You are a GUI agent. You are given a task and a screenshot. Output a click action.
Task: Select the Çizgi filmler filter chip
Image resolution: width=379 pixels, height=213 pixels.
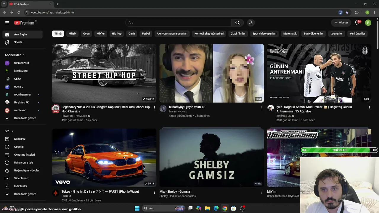(238, 34)
